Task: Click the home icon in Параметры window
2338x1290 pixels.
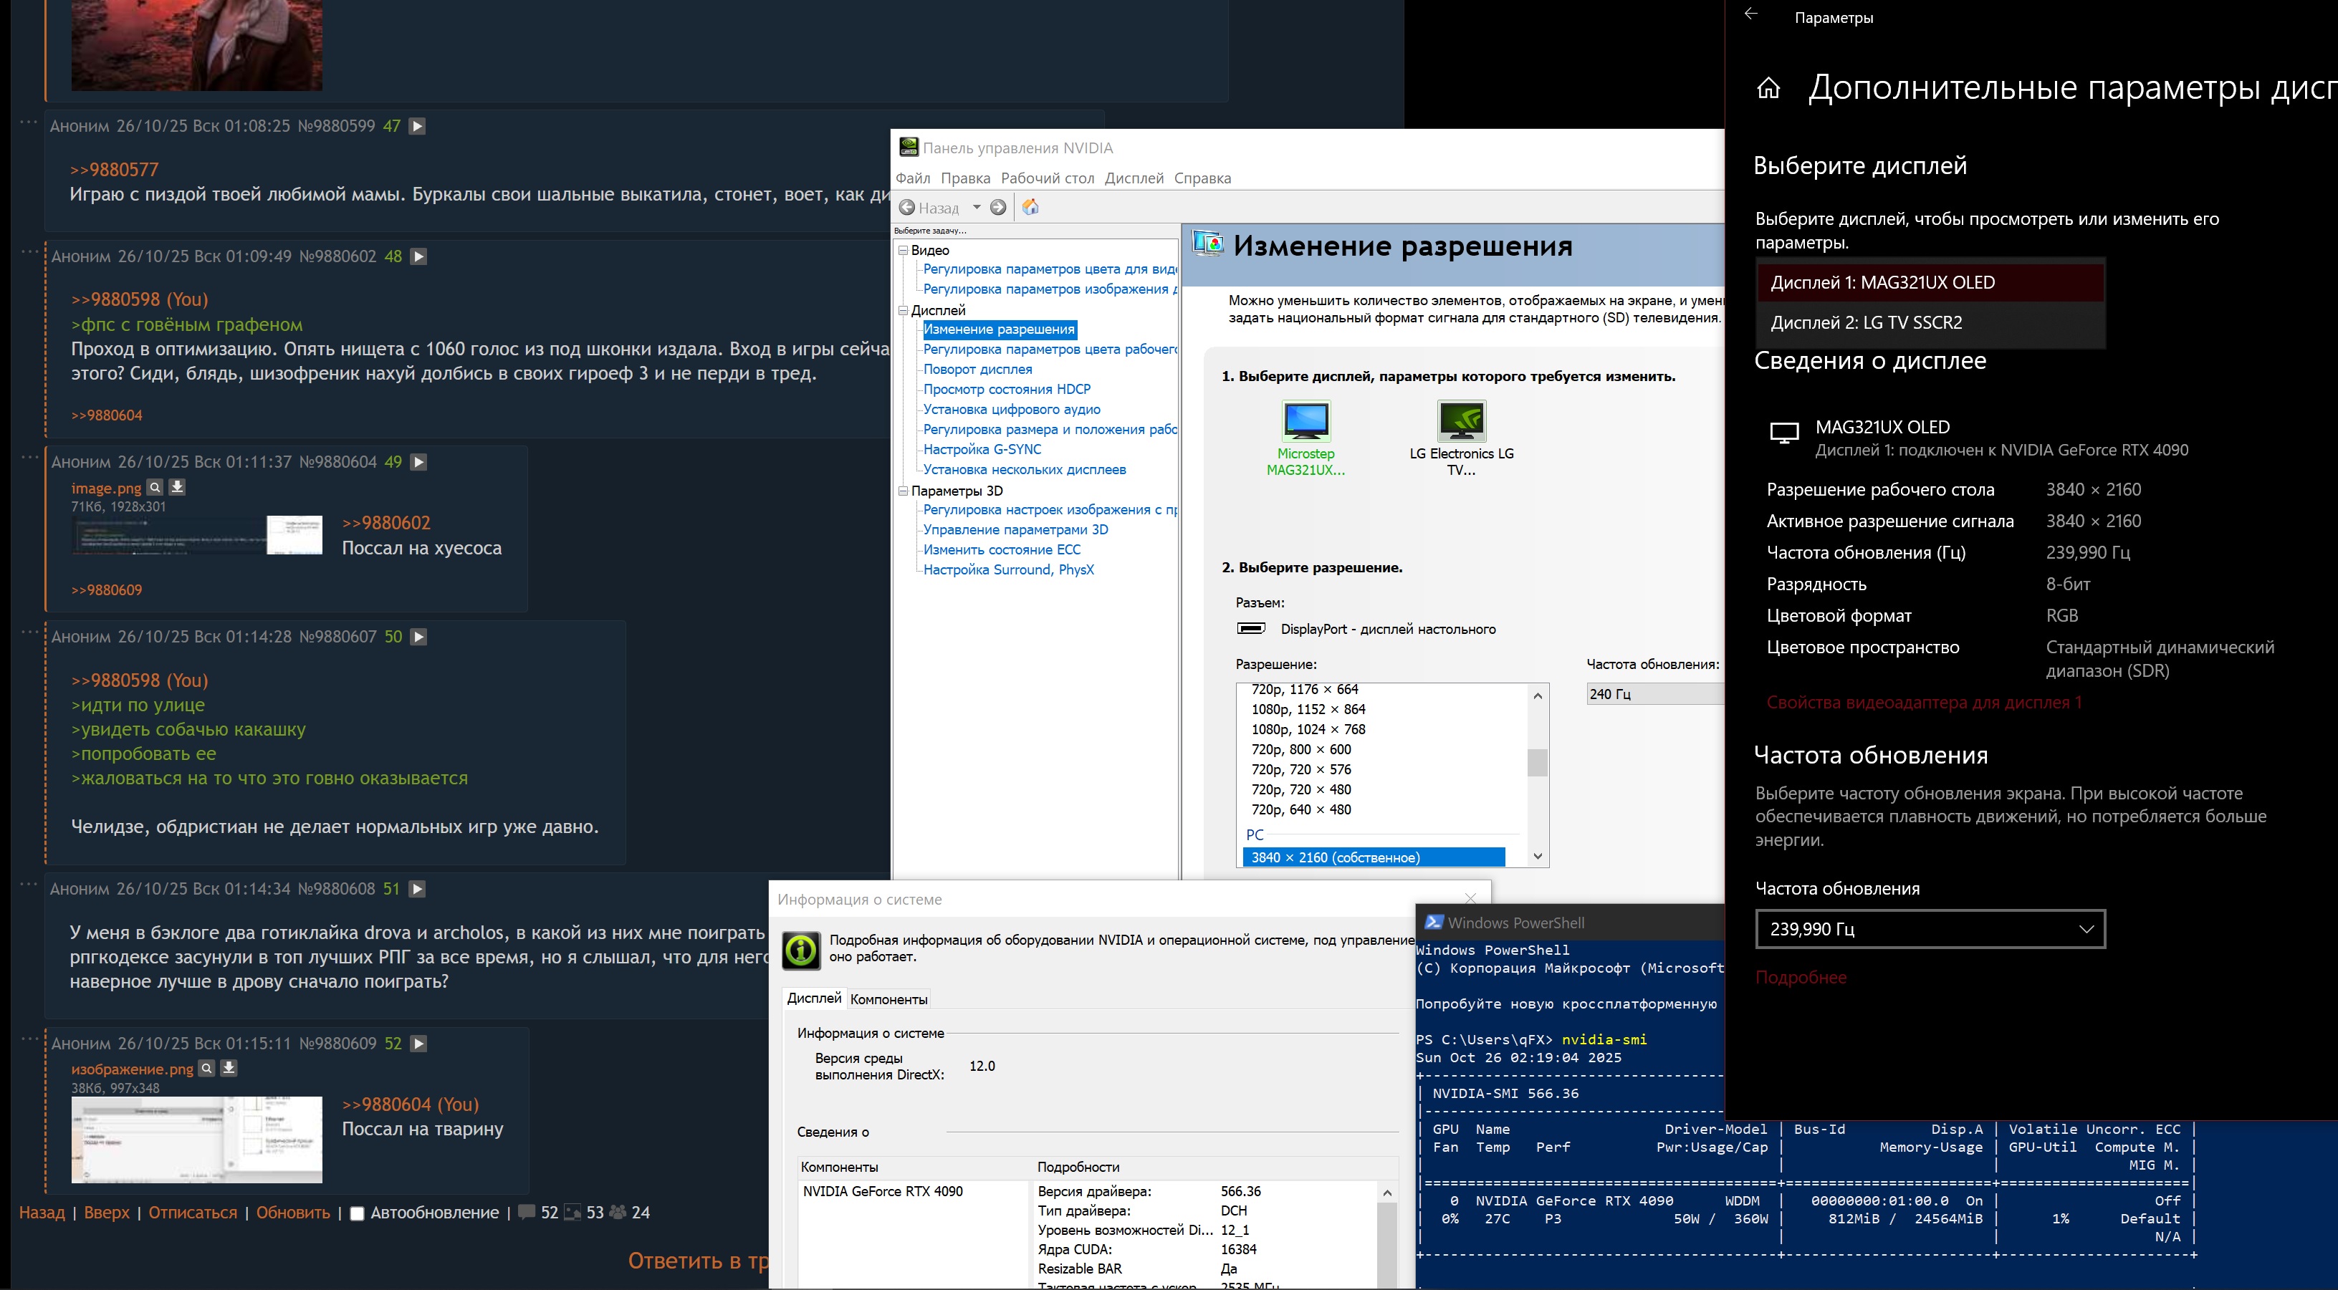Action: (1768, 89)
